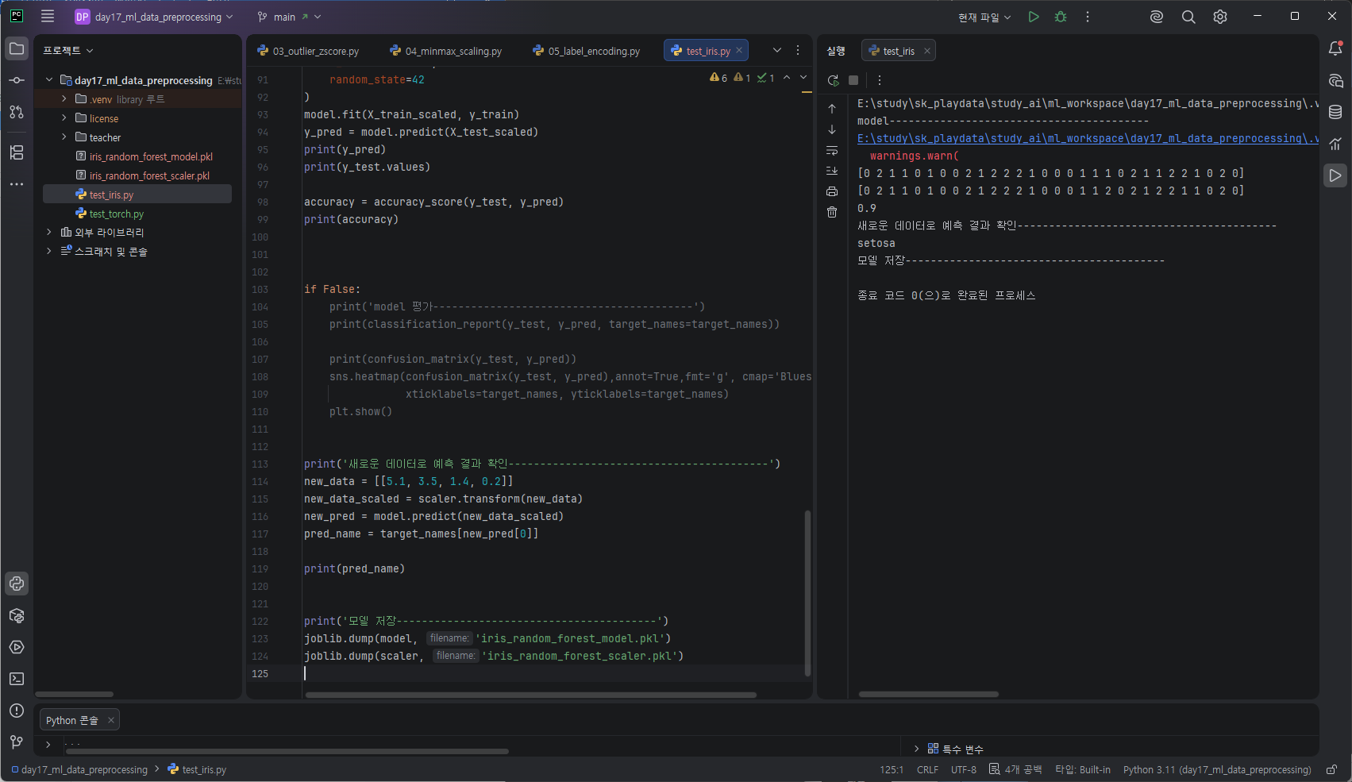This screenshot has width=1352, height=782.
Task: Expand the teacher folder
Action: click(x=64, y=137)
